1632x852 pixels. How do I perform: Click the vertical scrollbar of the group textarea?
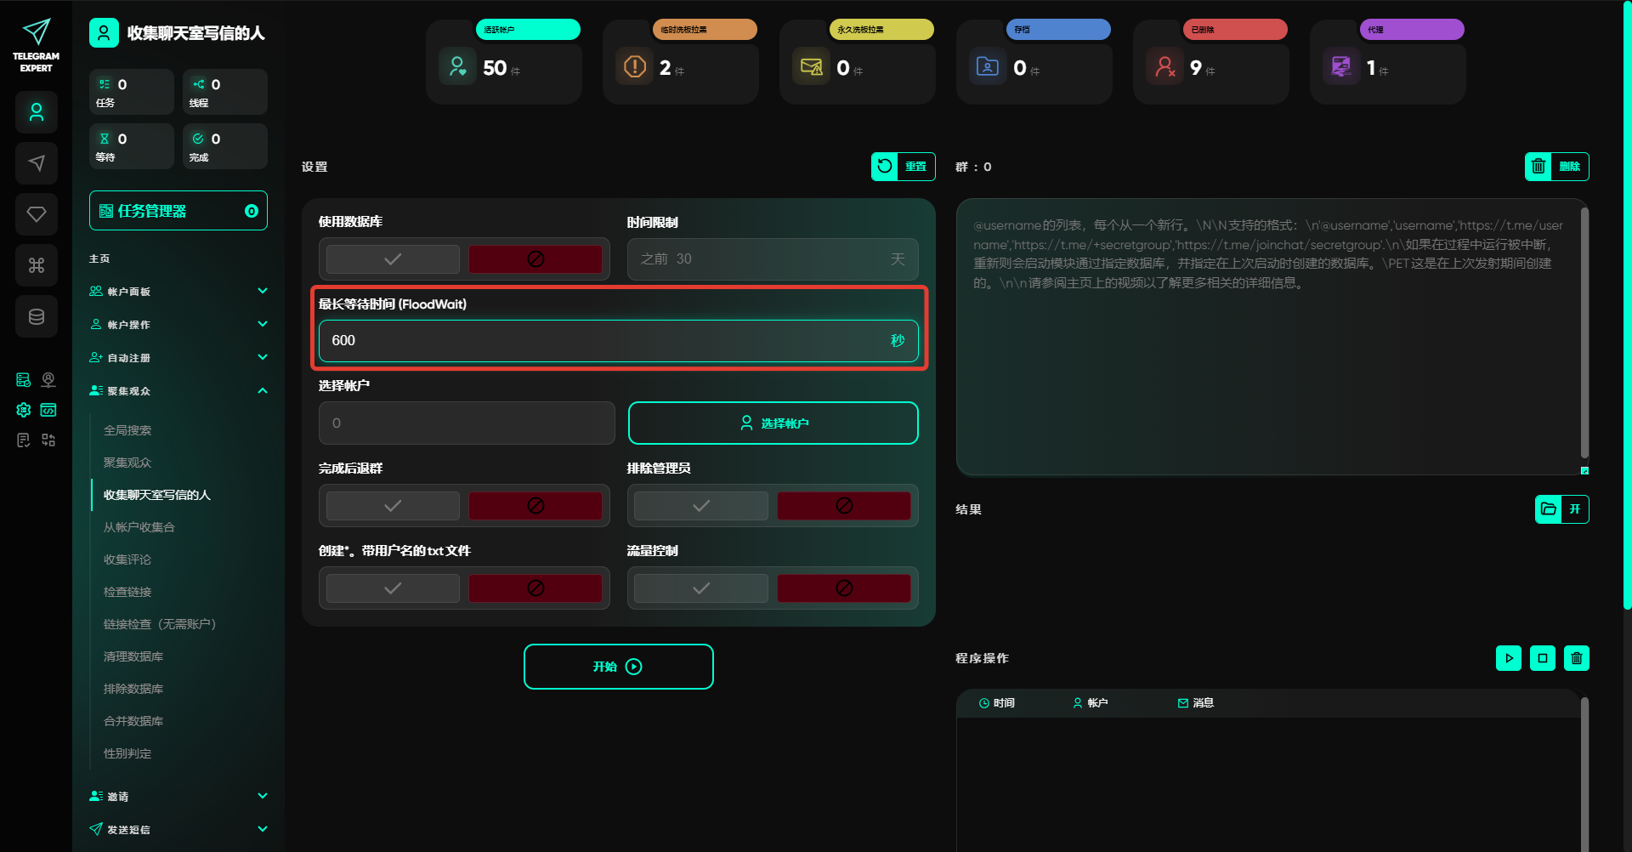pos(1584,332)
